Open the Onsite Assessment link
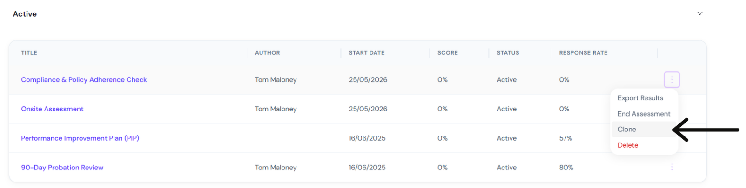 52,109
